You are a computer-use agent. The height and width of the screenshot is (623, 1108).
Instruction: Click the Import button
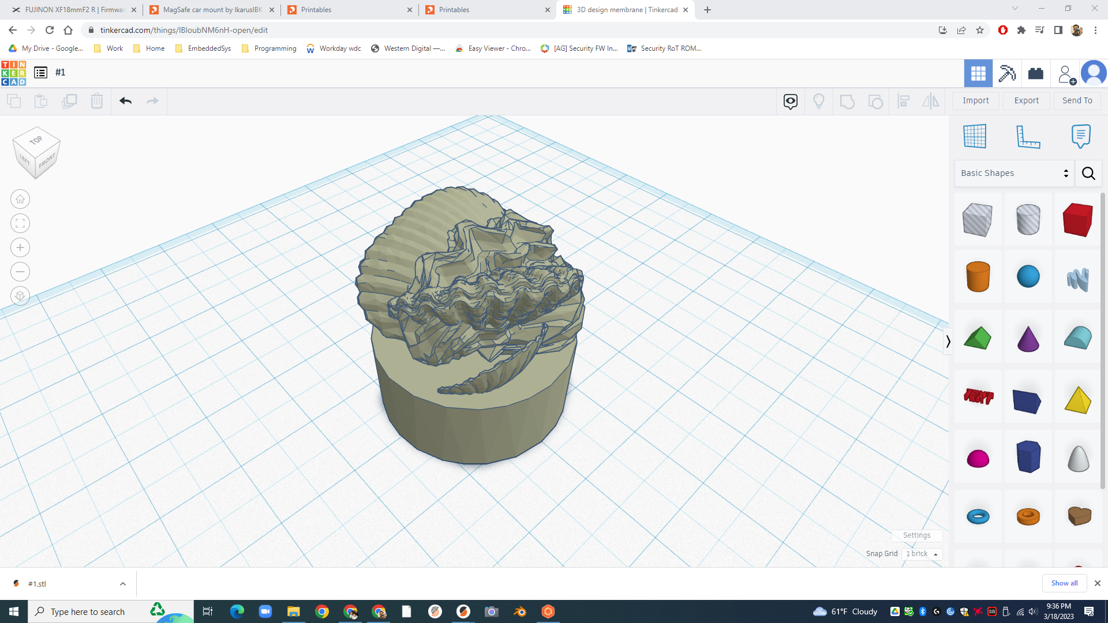coord(975,100)
